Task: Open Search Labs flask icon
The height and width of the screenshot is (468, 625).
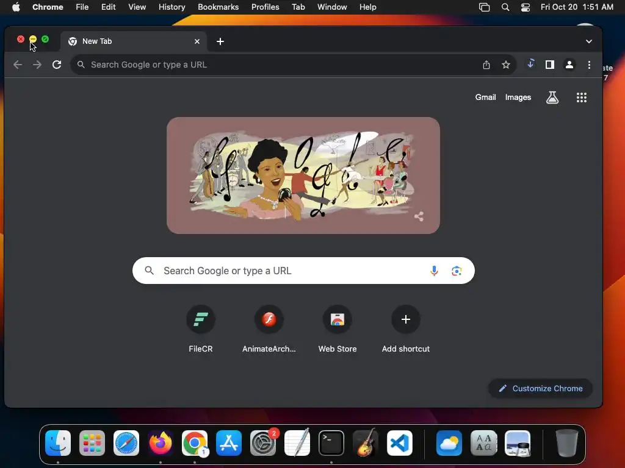Action: pos(552,97)
